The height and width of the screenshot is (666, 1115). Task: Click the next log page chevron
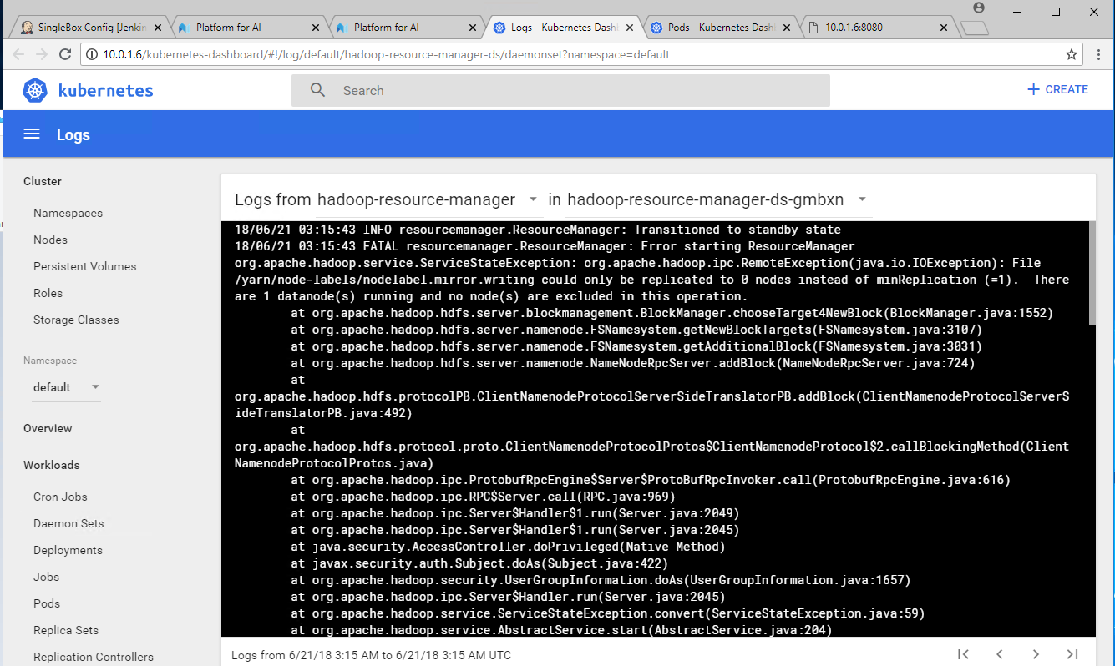[1036, 654]
